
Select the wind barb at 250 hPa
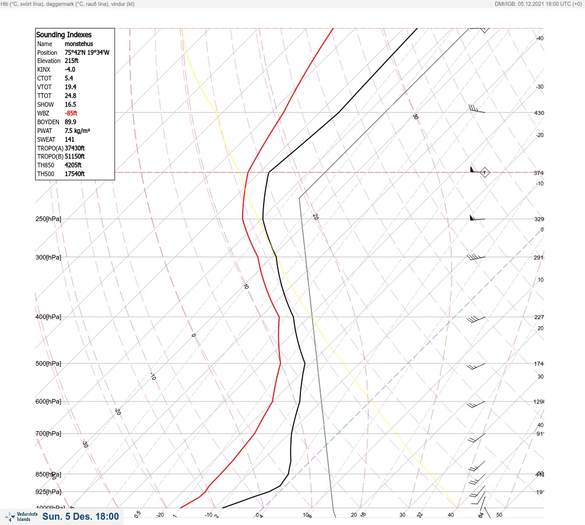pos(477,218)
